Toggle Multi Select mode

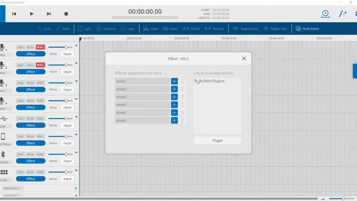pyautogui.click(x=307, y=28)
